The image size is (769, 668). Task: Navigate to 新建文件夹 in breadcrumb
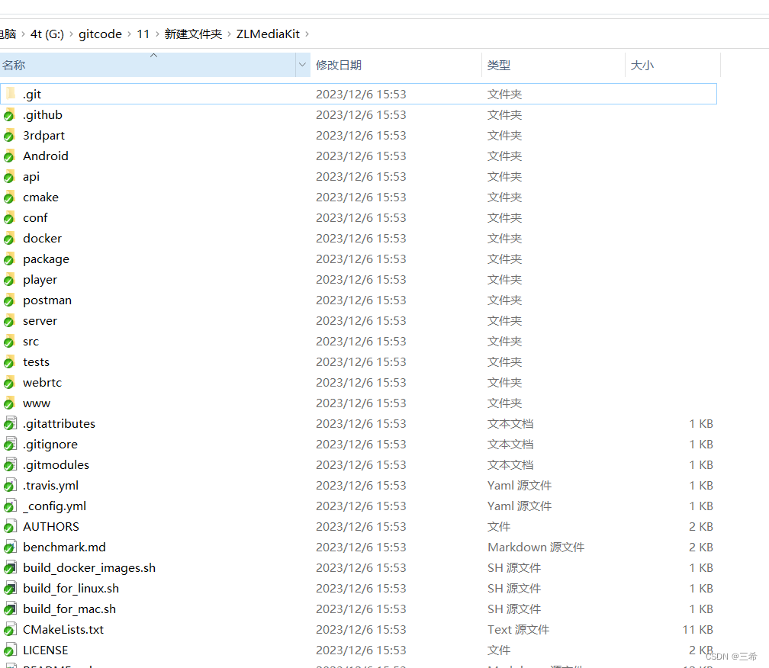(193, 34)
